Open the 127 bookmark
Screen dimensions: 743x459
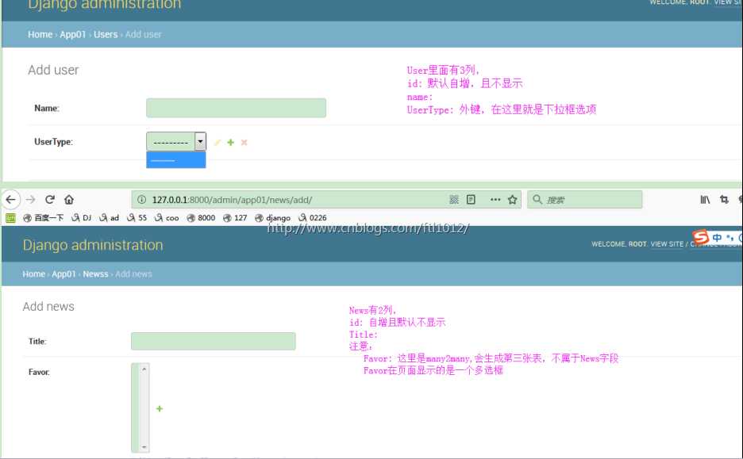[x=235, y=218]
